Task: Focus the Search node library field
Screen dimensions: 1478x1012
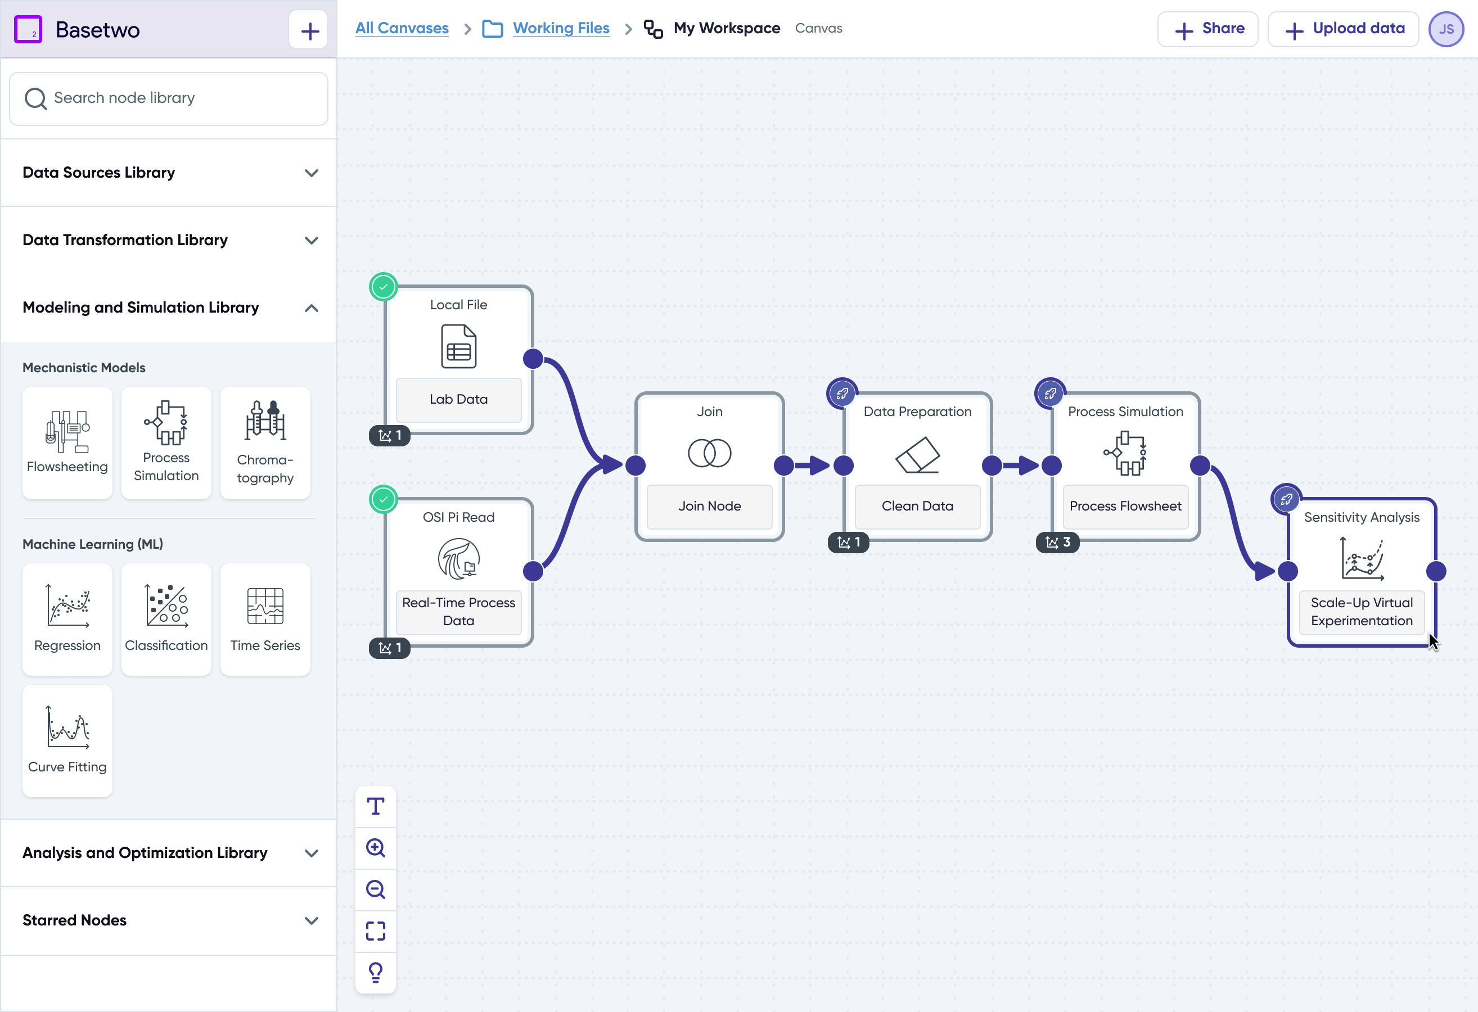Action: 169,98
